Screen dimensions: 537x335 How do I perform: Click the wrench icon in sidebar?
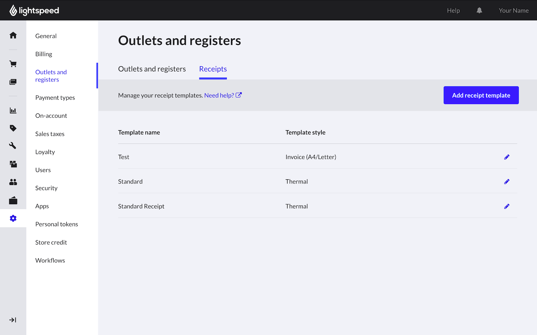click(13, 146)
